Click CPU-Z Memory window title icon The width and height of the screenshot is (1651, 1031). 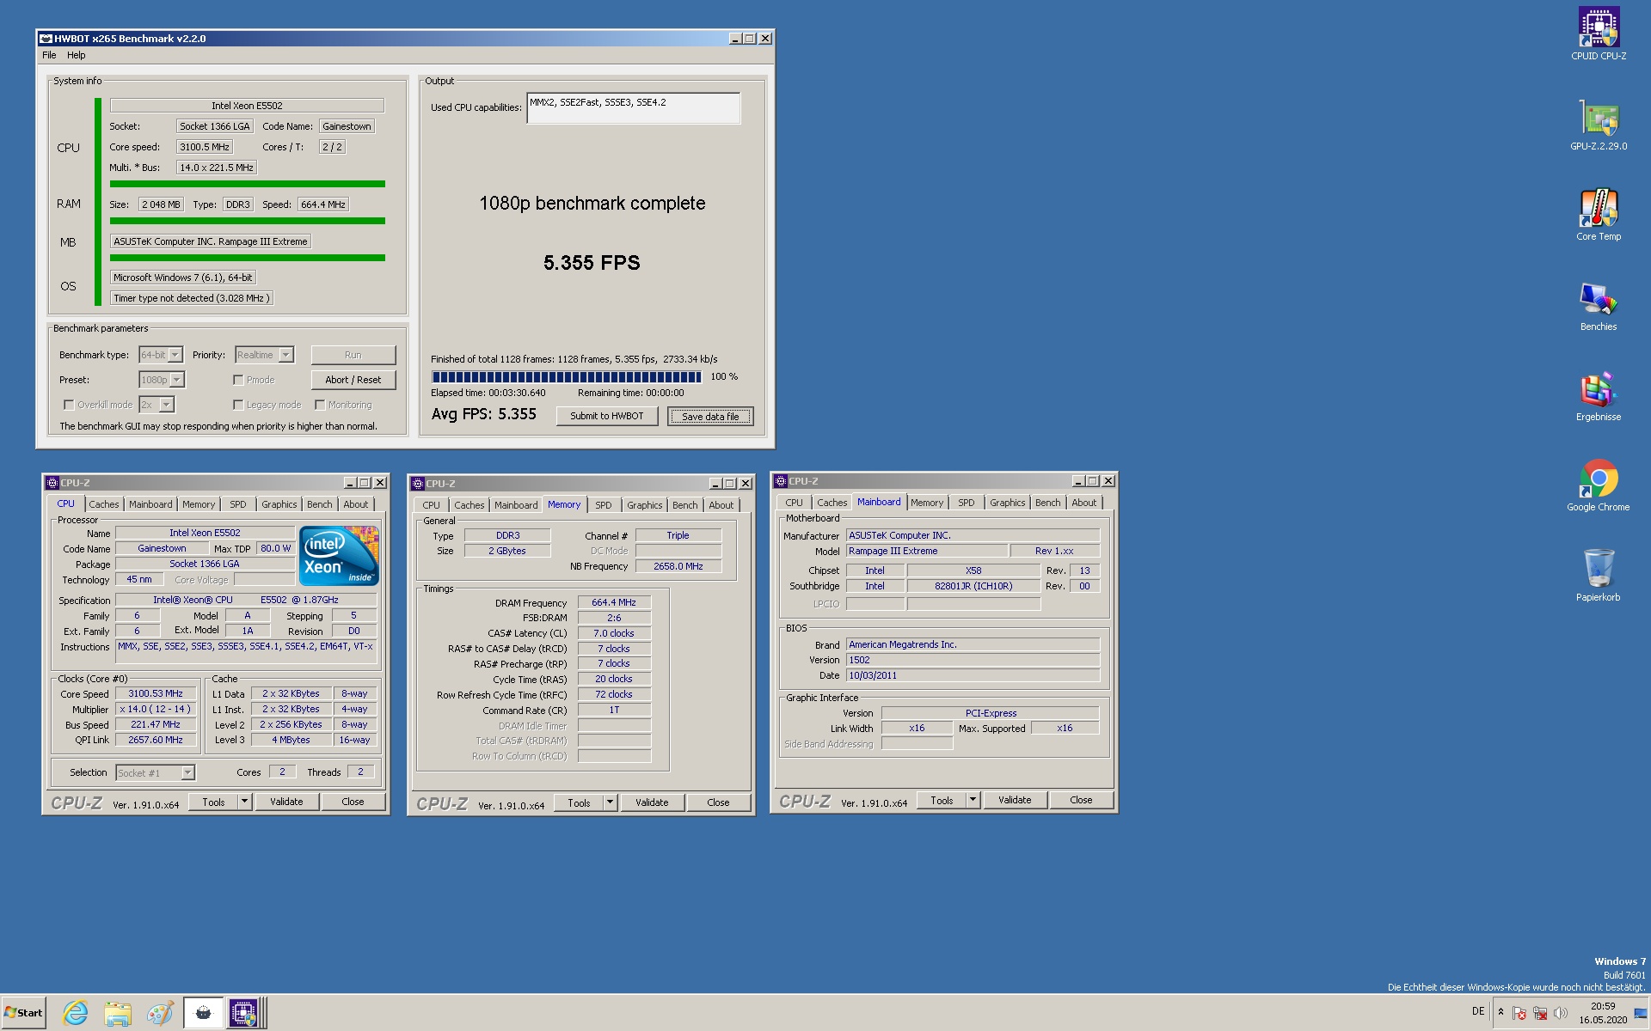[418, 484]
